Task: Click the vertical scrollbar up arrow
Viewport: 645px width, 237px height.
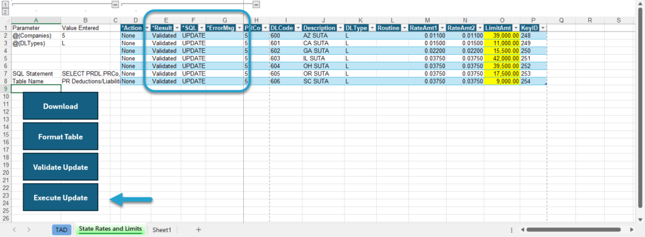Action: (641, 4)
